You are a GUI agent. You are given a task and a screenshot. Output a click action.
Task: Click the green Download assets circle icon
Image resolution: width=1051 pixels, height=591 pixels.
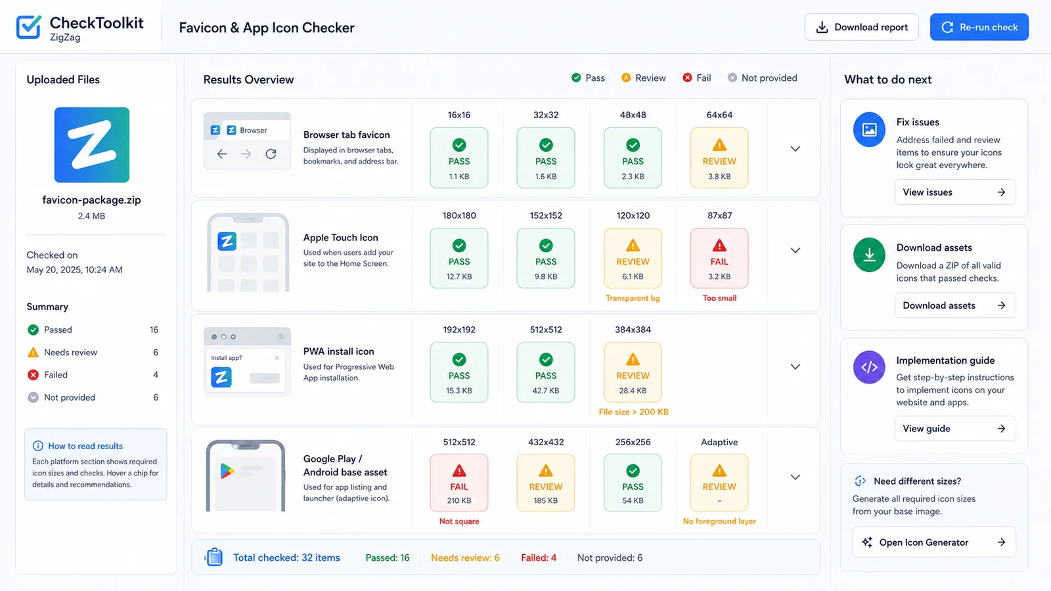click(869, 255)
